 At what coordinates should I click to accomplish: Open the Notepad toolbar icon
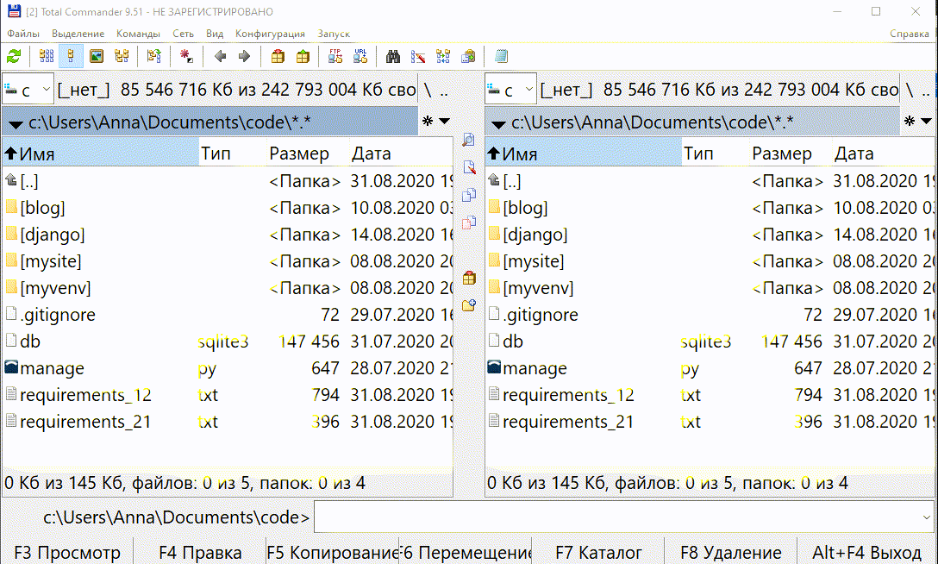pos(501,57)
